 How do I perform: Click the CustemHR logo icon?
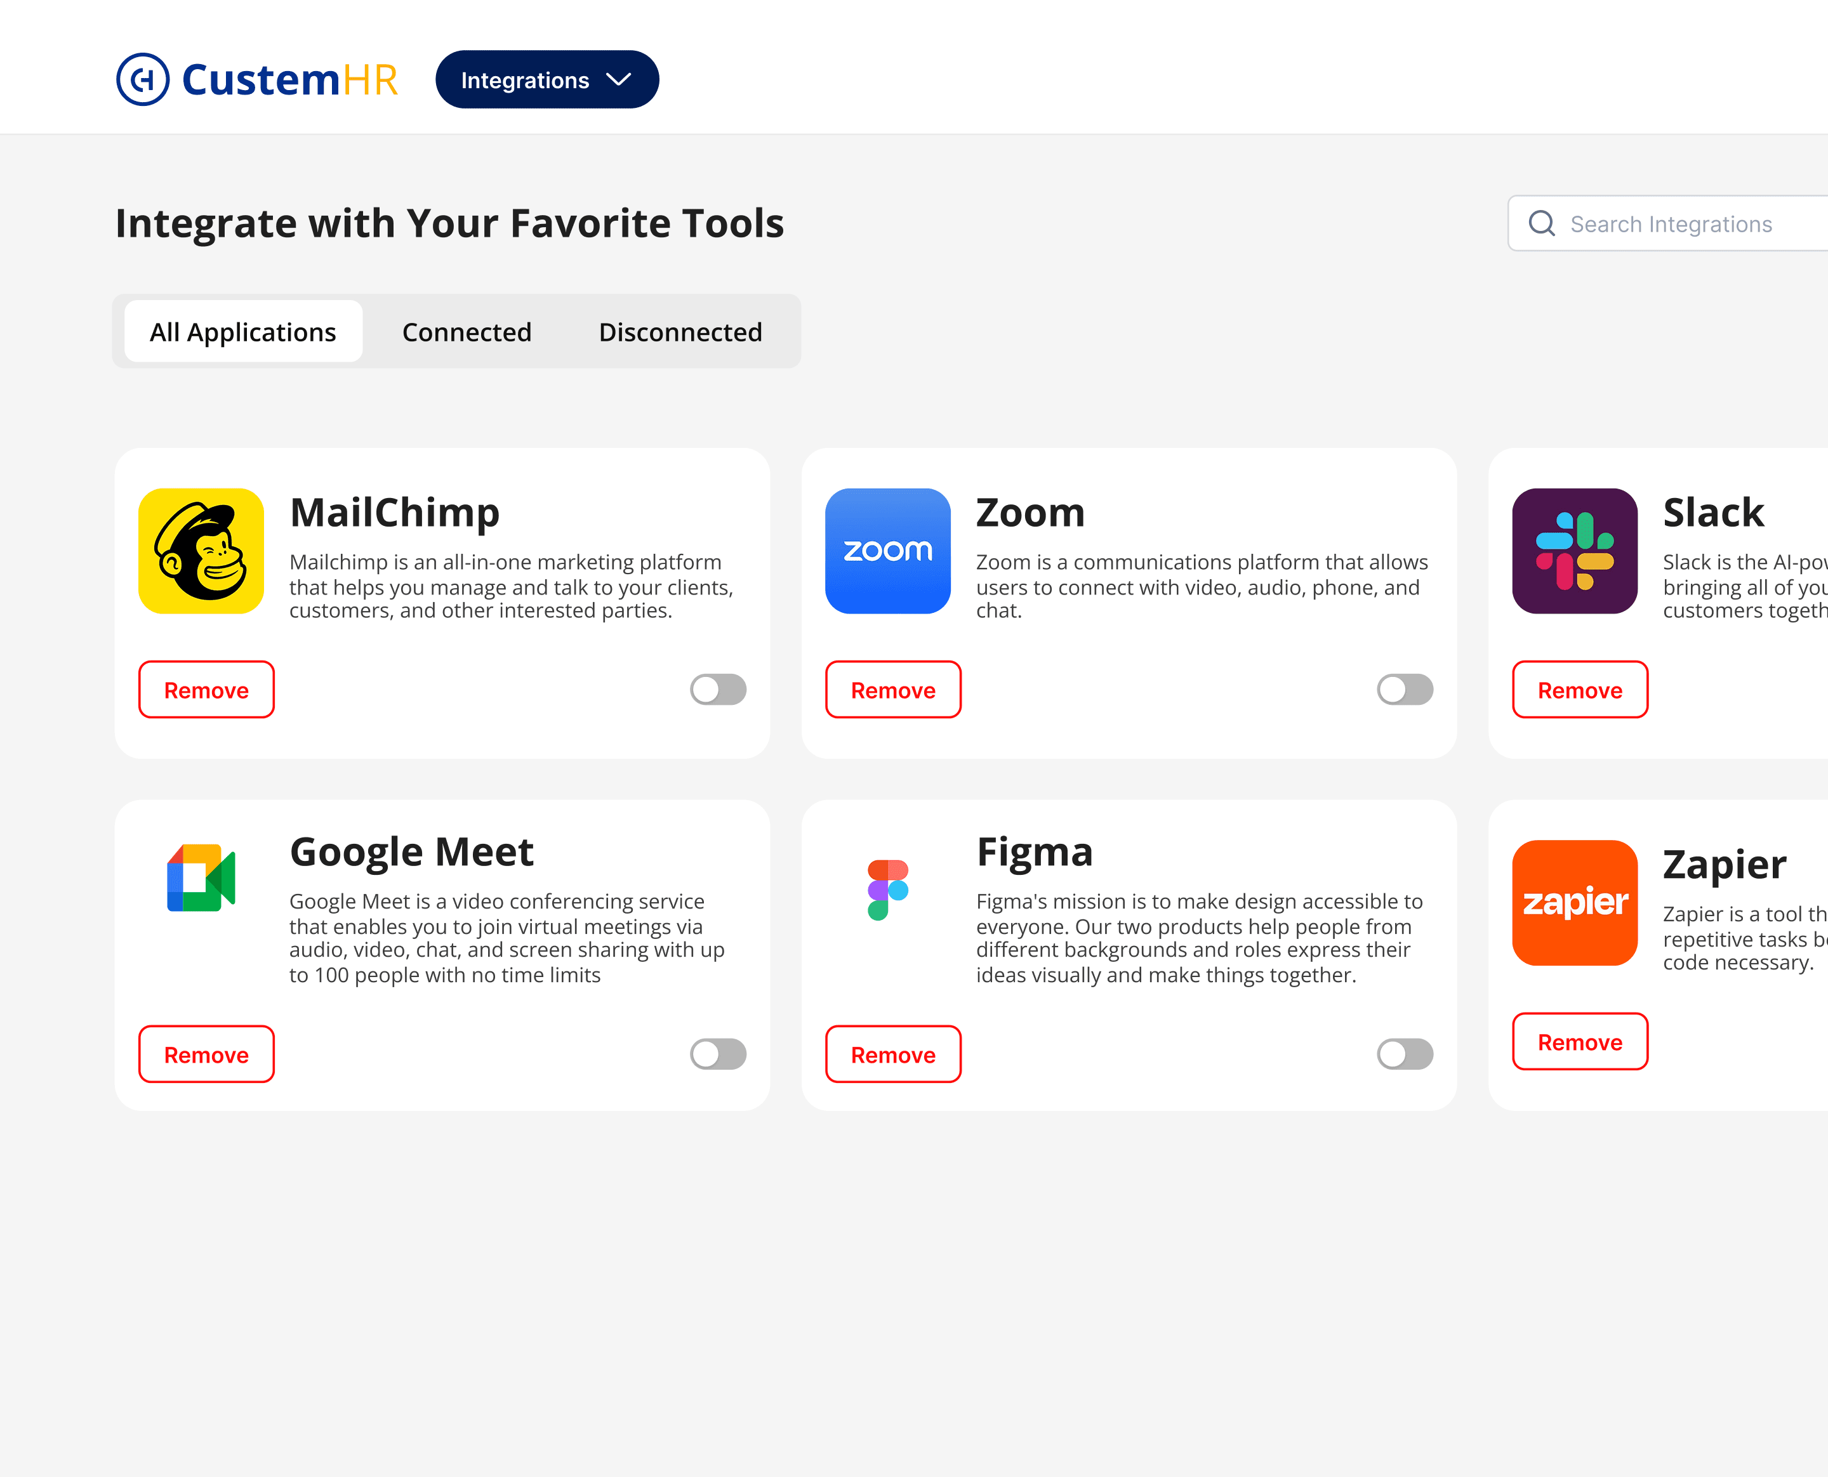pyautogui.click(x=143, y=79)
